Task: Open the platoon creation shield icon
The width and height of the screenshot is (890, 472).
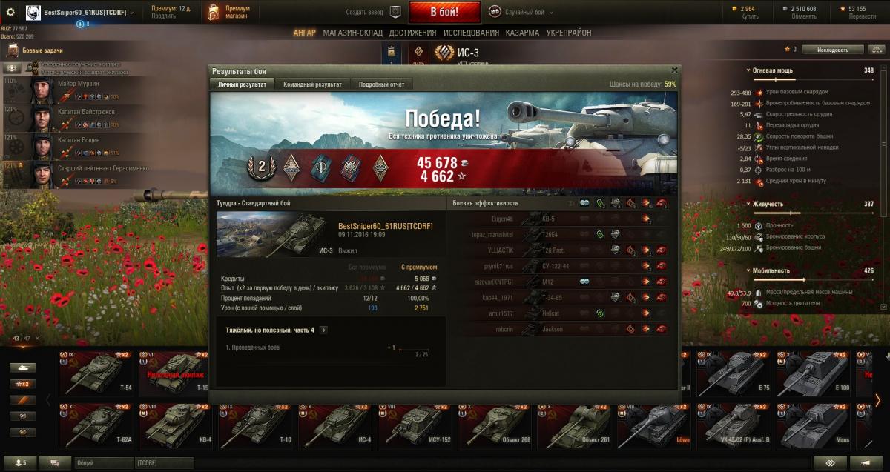Action: [396, 12]
